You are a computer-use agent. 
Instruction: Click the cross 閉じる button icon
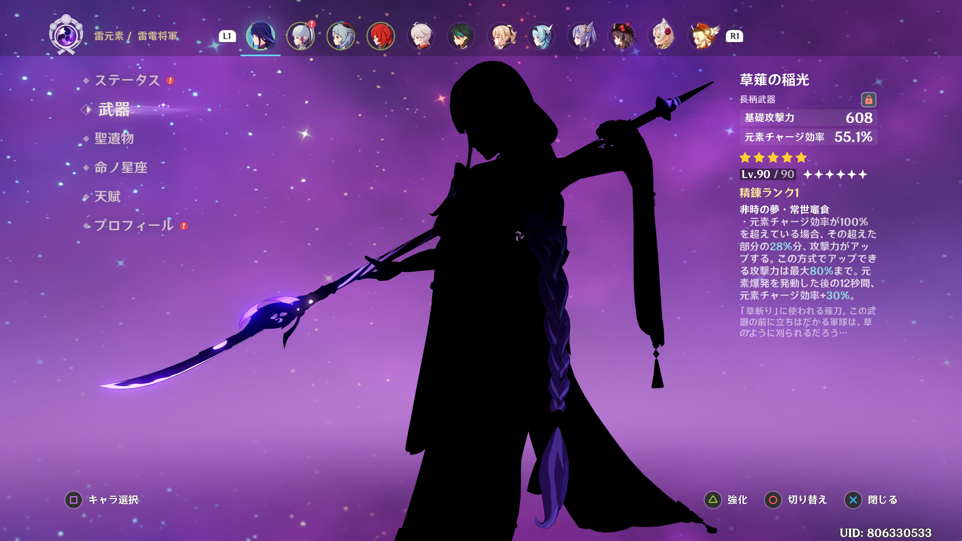click(x=853, y=500)
